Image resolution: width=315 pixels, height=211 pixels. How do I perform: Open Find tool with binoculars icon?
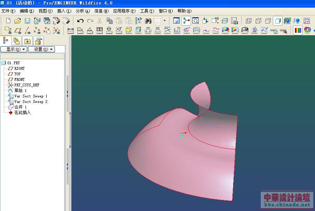(x=148, y=21)
